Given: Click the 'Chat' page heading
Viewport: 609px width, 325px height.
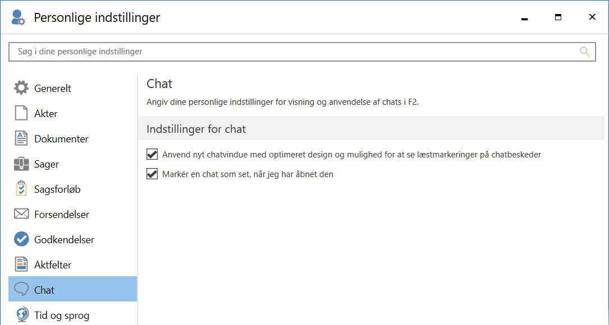Looking at the screenshot, I should click(159, 83).
